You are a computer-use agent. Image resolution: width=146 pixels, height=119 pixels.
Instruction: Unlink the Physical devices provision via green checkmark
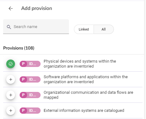pos(11,64)
